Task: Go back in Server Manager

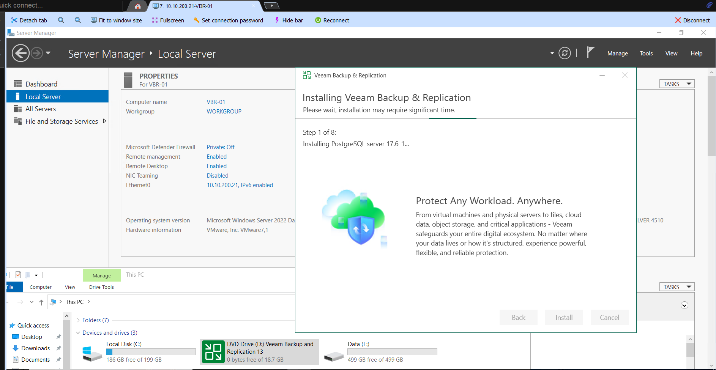Action: coord(21,53)
